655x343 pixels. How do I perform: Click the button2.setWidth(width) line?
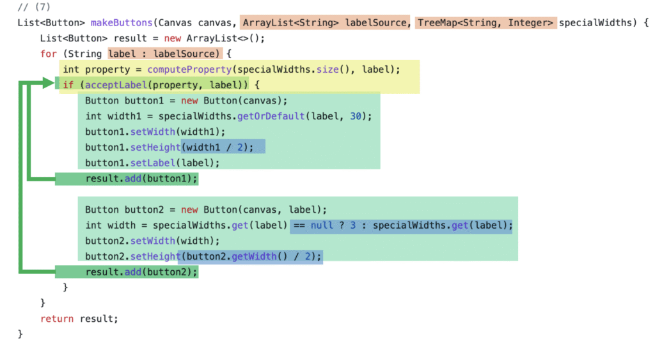[152, 241]
